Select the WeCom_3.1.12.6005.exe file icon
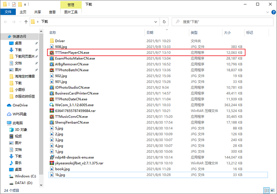The height and width of the screenshot is (194, 277). tap(52, 105)
